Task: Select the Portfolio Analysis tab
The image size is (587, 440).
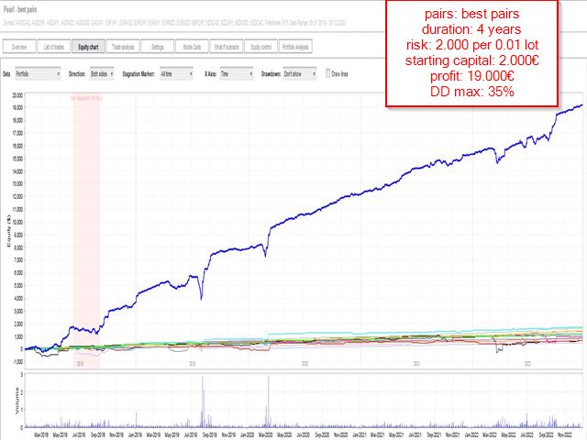Action: (x=295, y=47)
